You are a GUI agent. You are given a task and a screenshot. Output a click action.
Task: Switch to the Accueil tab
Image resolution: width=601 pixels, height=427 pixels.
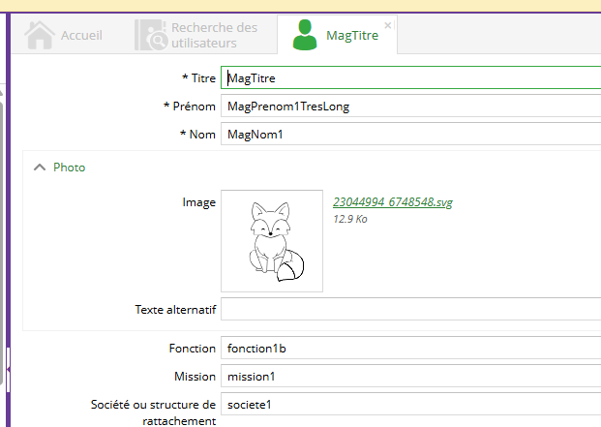click(81, 36)
